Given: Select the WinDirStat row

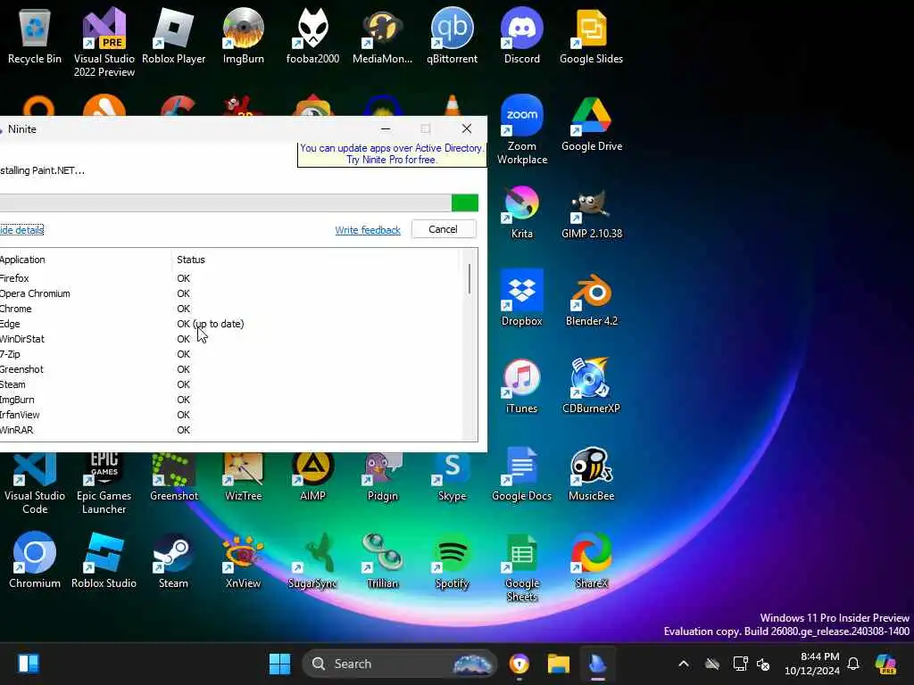Looking at the screenshot, I should (x=229, y=339).
